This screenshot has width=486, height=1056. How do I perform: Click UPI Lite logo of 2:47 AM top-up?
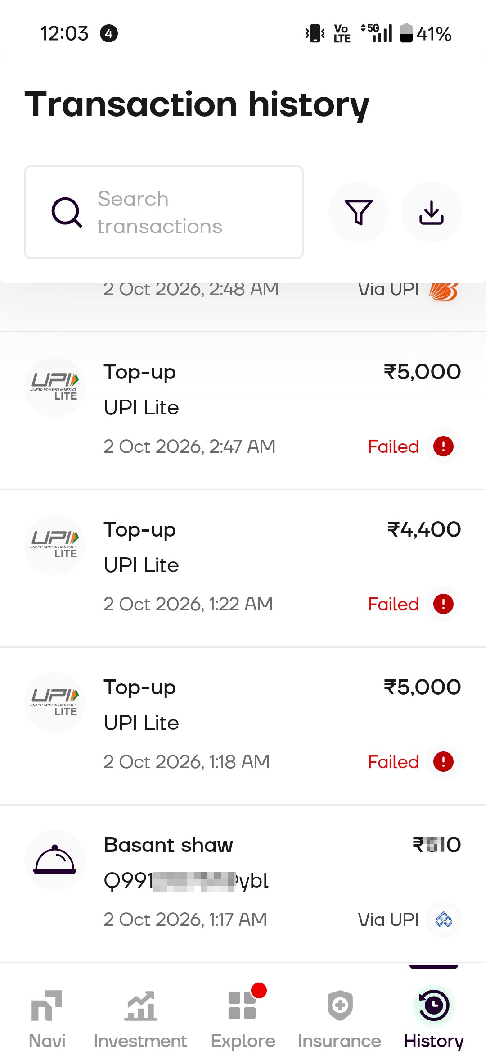tap(54, 387)
